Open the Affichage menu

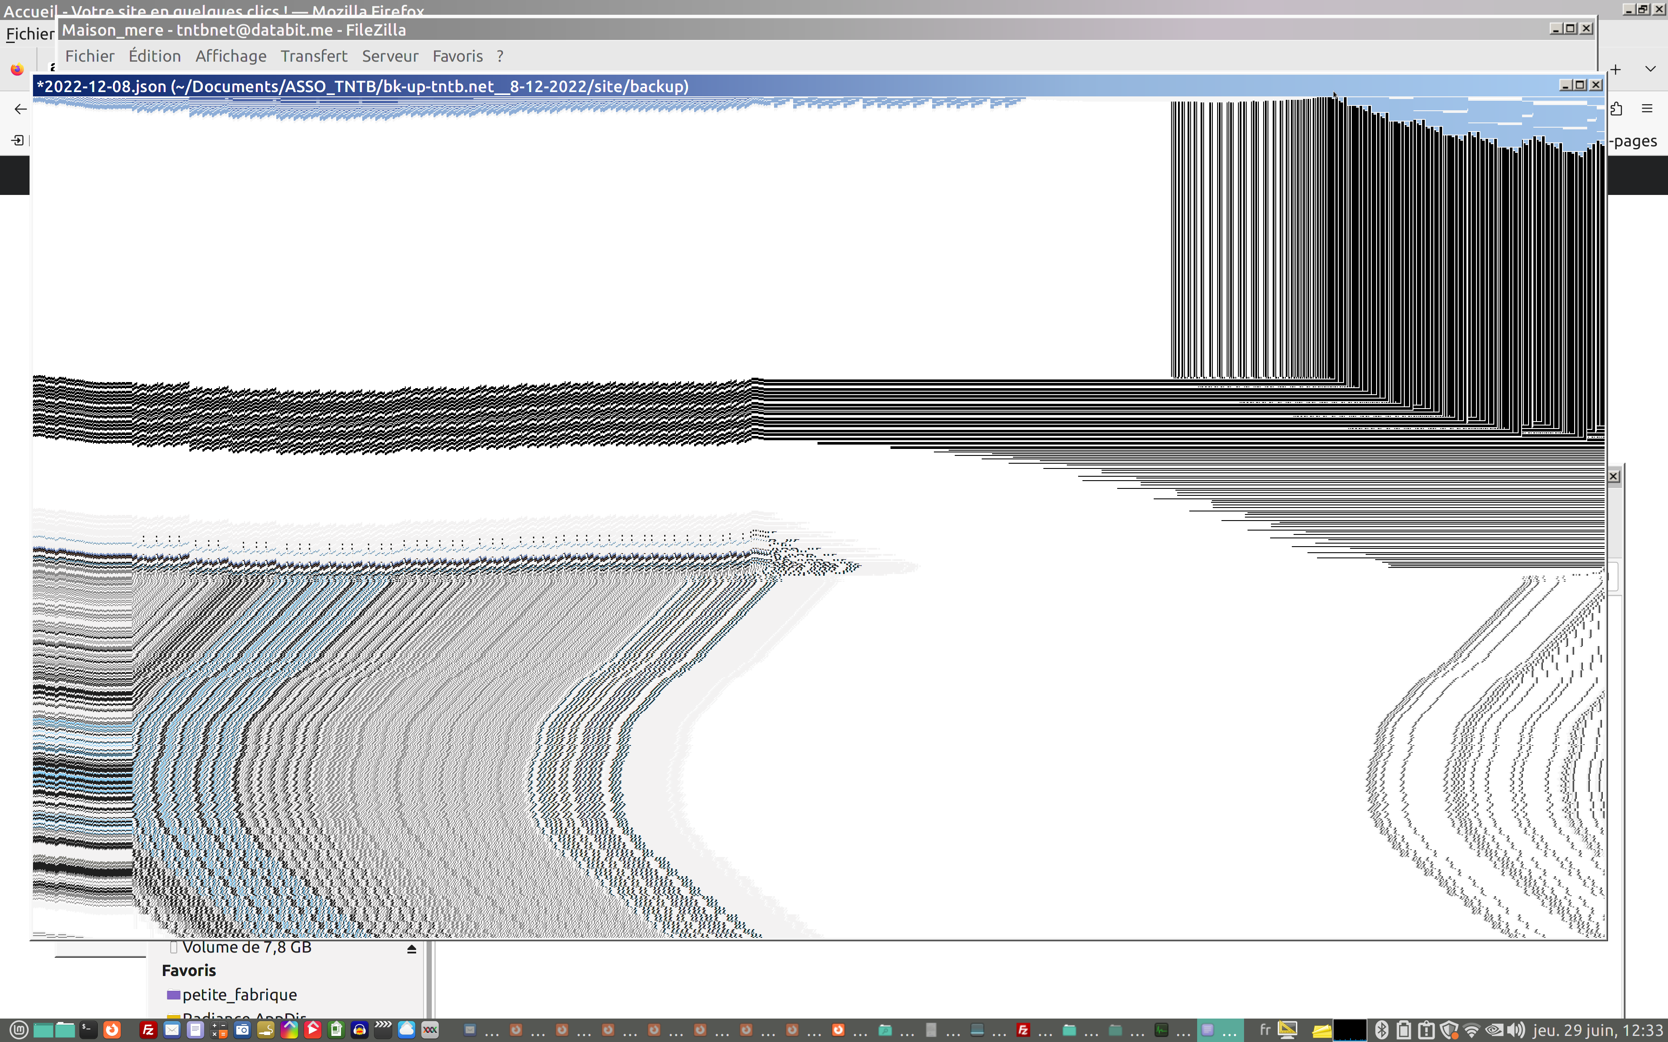(x=230, y=56)
